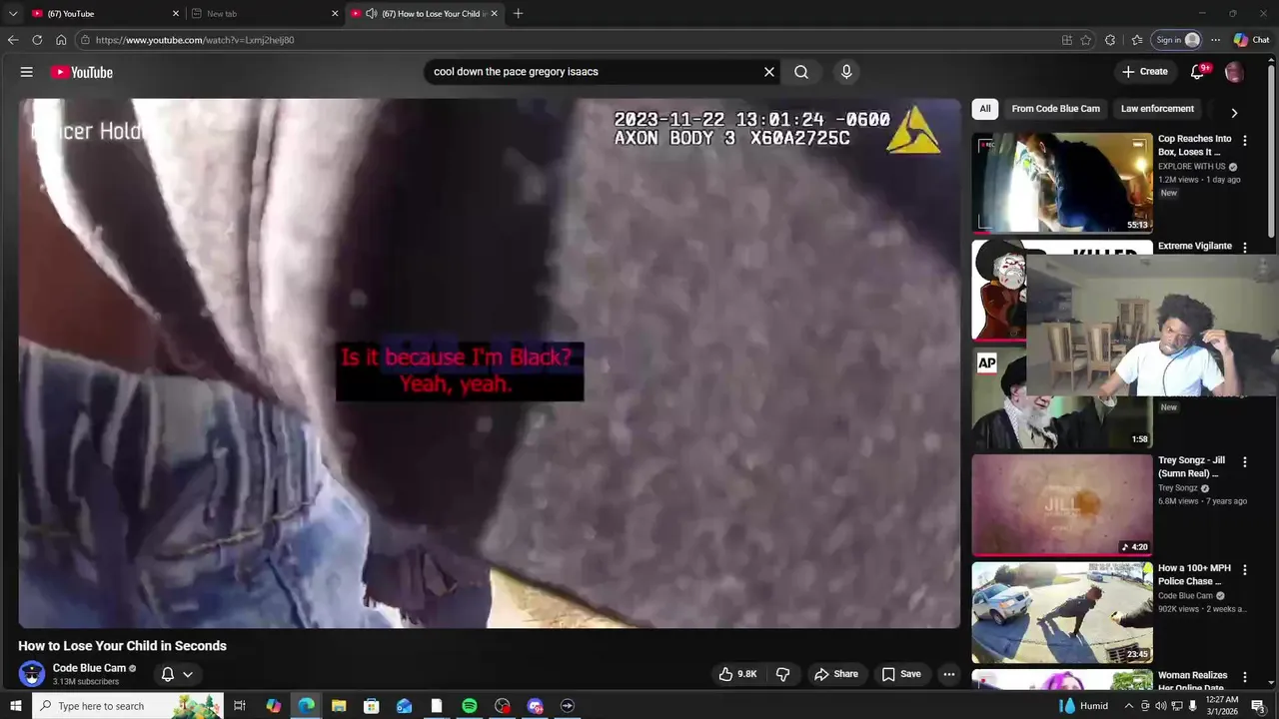Share the video via Share button
The image size is (1279, 719).
tap(836, 674)
